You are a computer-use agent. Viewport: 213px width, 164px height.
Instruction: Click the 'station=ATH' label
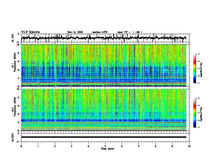[100, 32]
